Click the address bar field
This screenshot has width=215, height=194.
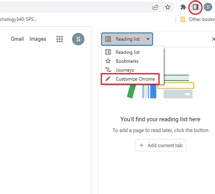point(74,7)
